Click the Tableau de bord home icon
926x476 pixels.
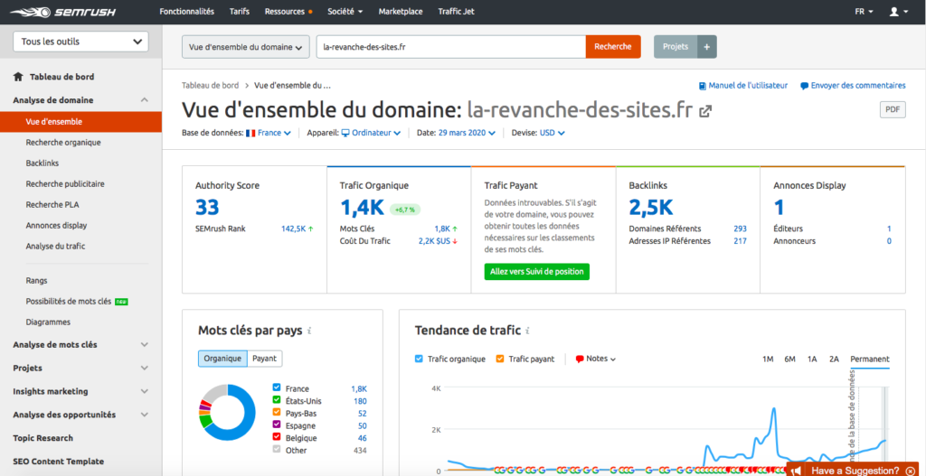pos(18,77)
